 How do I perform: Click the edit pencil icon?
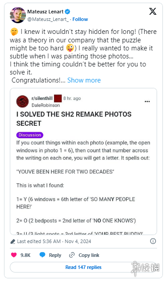(13, 242)
